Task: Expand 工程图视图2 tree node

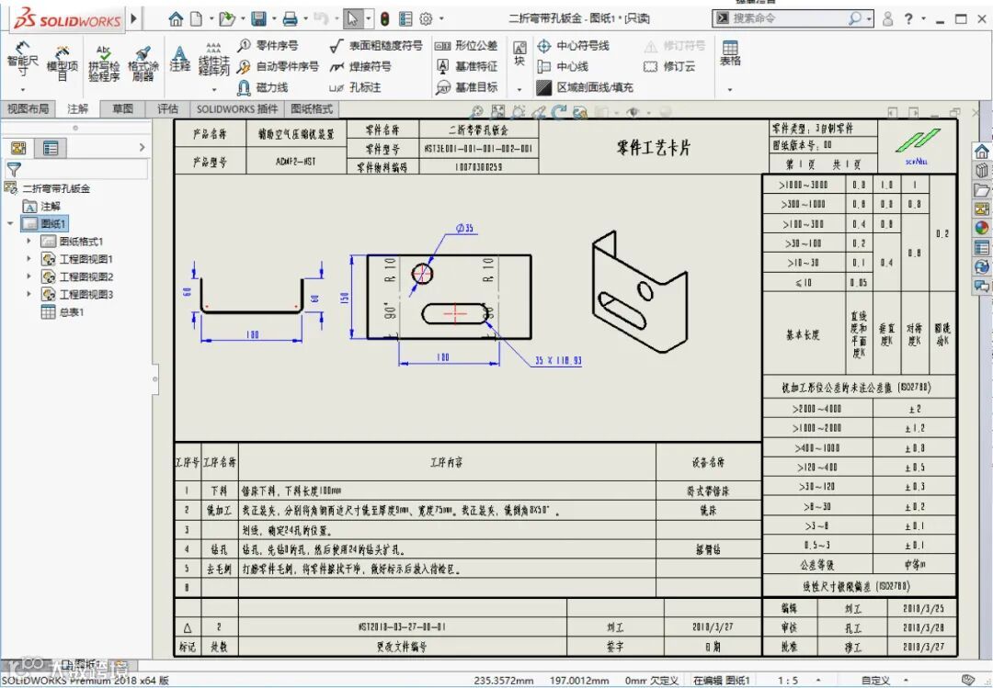Action: [29, 276]
